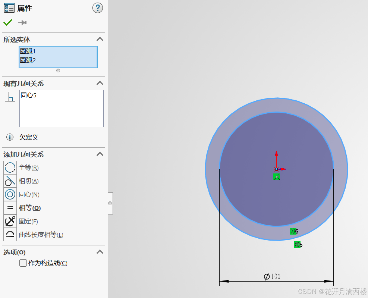Add 同心(N) concentric relation

pyautogui.click(x=10, y=194)
